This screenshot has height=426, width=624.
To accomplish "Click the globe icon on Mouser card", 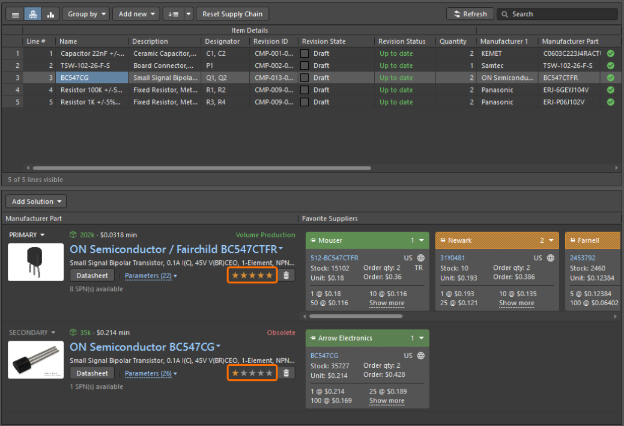I will pyautogui.click(x=420, y=258).
